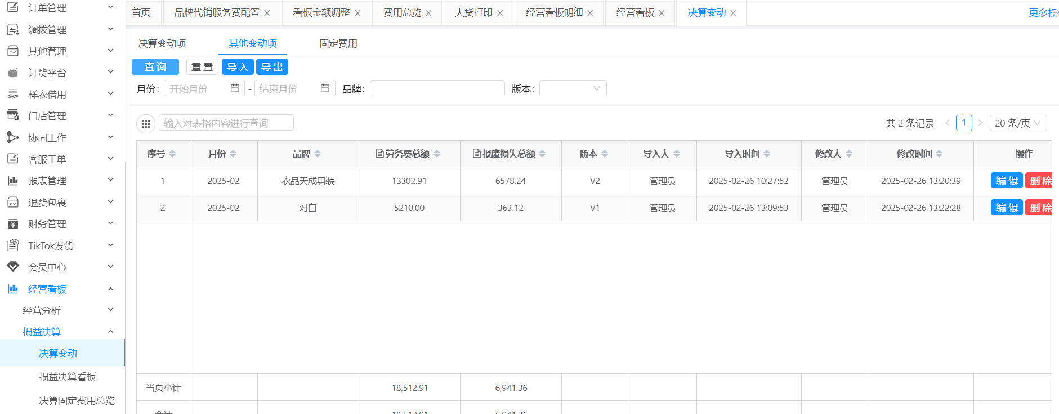Click the 报表管理 chart icon in sidebar
This screenshot has width=1059, height=414.
click(x=13, y=181)
